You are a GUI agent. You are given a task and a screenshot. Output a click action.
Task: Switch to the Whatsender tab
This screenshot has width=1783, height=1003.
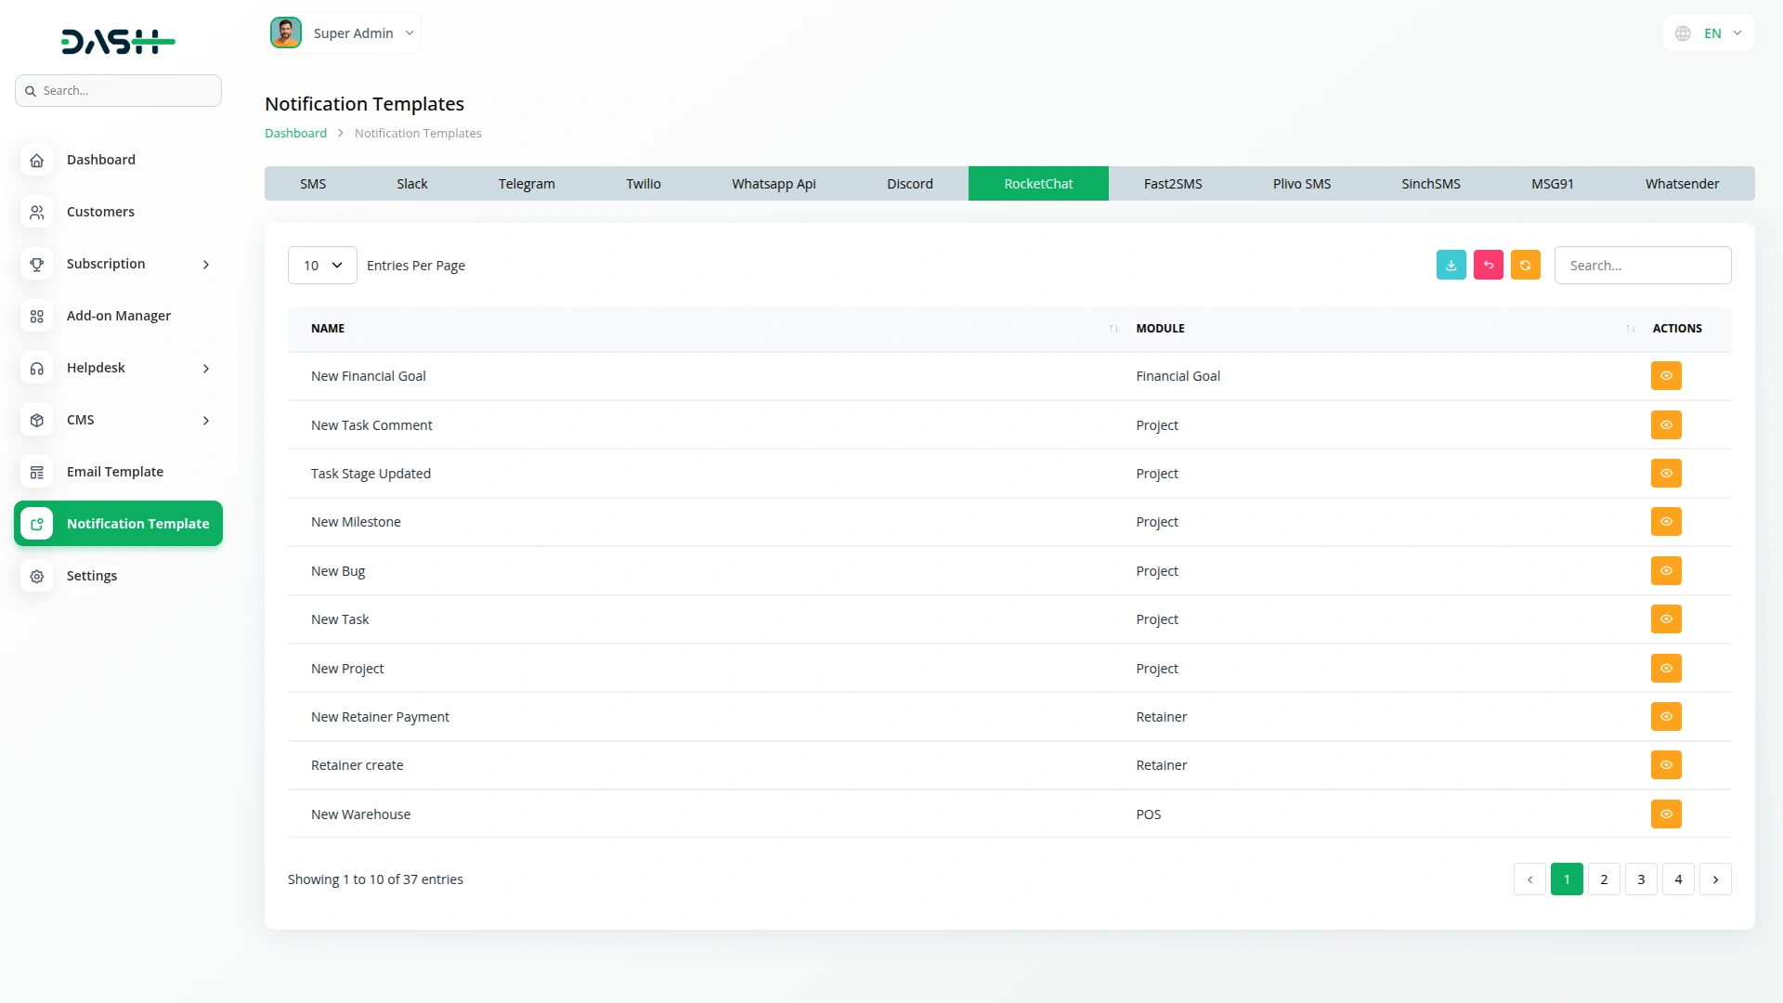click(x=1682, y=184)
